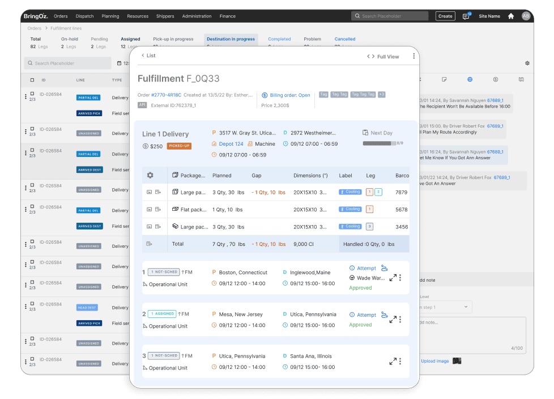Open more options for leg 2 card
The image size is (554, 399).
pyautogui.click(x=400, y=320)
